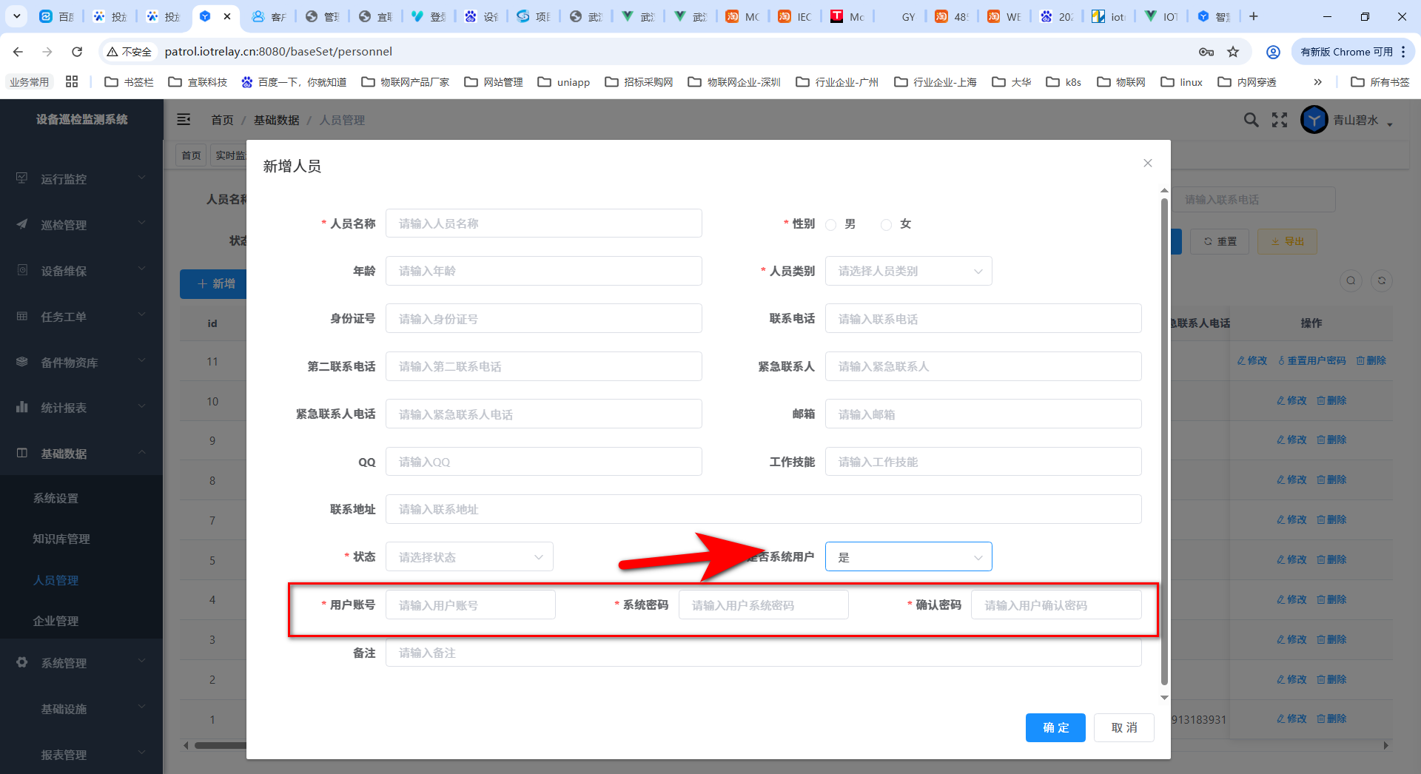Bookmark this page with the star icon
The height and width of the screenshot is (774, 1421).
[1233, 52]
